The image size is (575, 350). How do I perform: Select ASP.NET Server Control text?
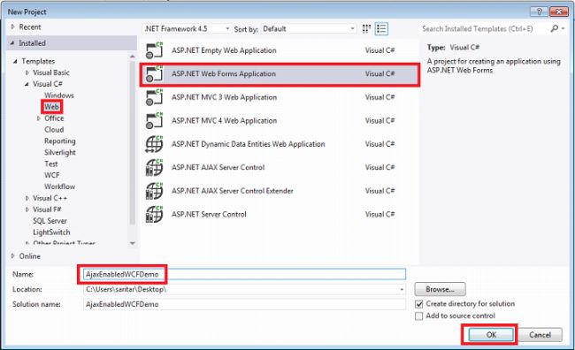(x=209, y=215)
